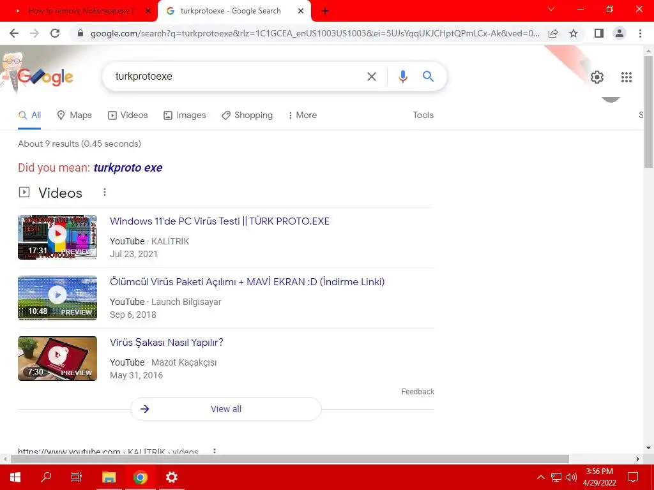This screenshot has height=490, width=654.
Task: Select the All results tab
Action: pos(29,115)
